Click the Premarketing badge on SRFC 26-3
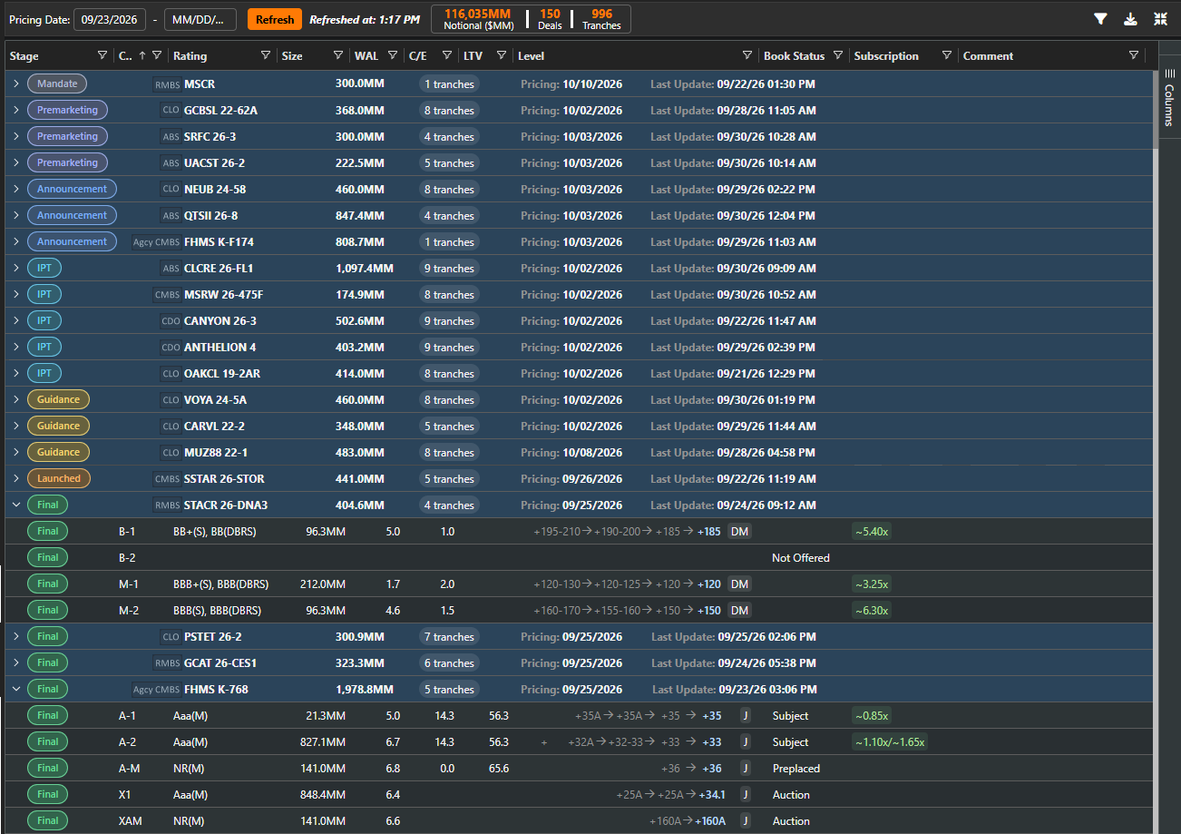 pos(68,137)
